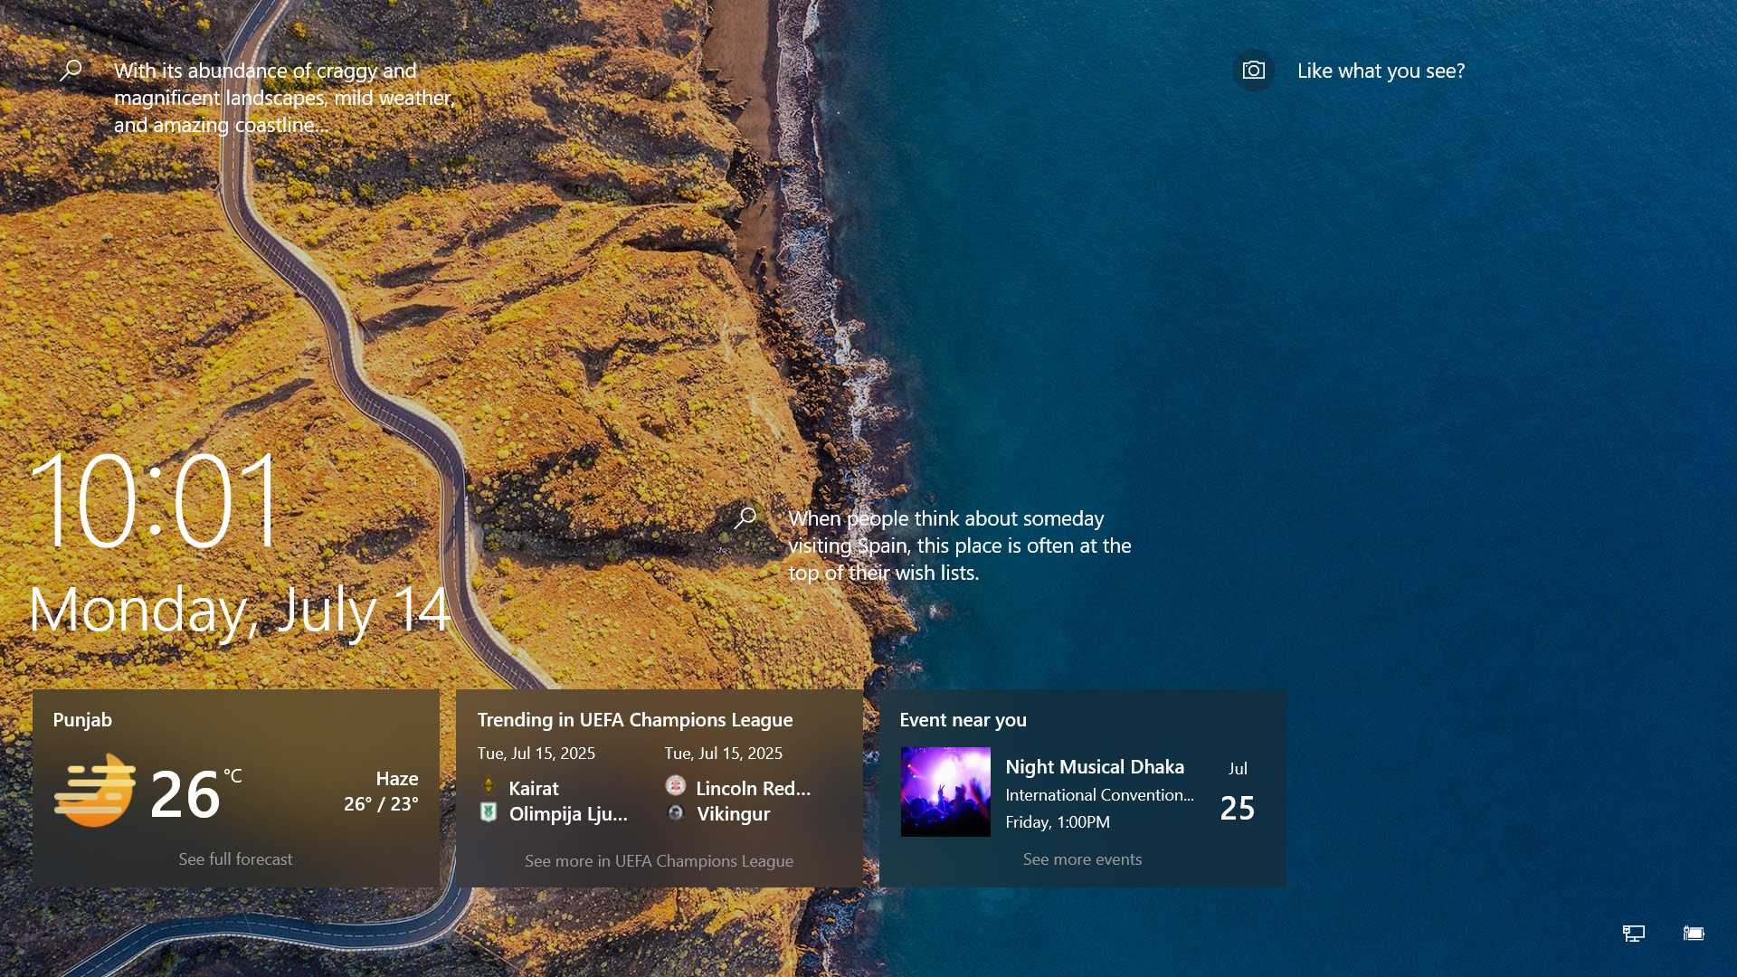
Task: Click the Jul 25 event date
Action: 1238,791
